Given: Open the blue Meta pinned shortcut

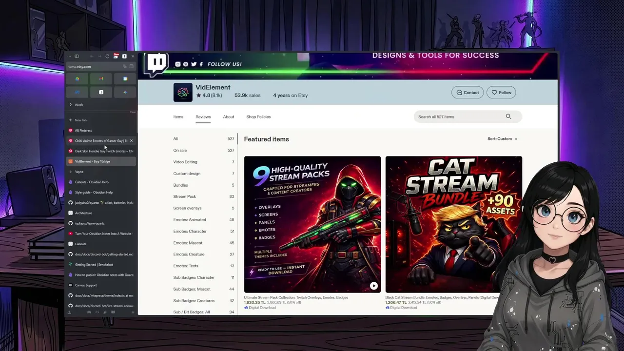Looking at the screenshot, I should click(77, 92).
